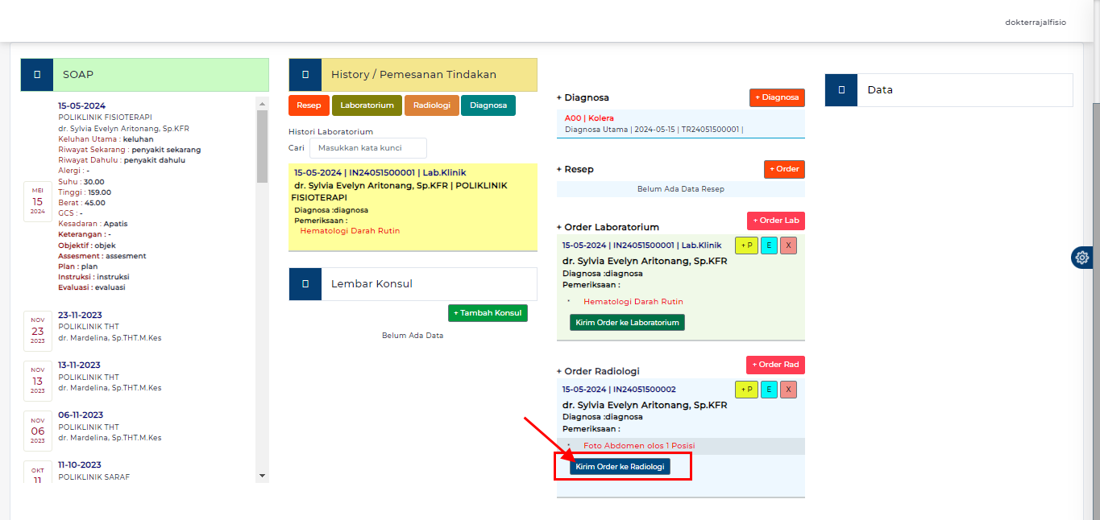Click the SOAP panel header icon
The height and width of the screenshot is (520, 1100).
tap(37, 74)
